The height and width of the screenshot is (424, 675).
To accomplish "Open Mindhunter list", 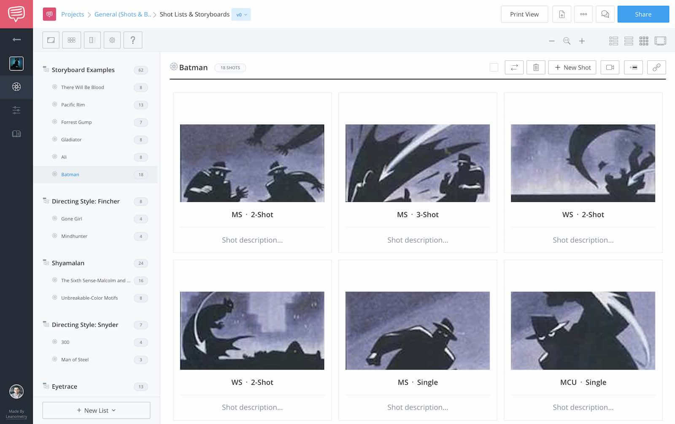I will pos(74,236).
